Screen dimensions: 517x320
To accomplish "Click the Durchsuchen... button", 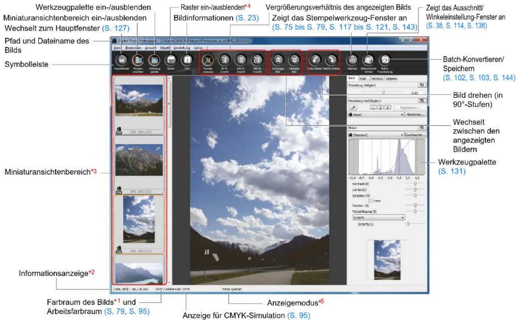I will pyautogui.click(x=416, y=135).
